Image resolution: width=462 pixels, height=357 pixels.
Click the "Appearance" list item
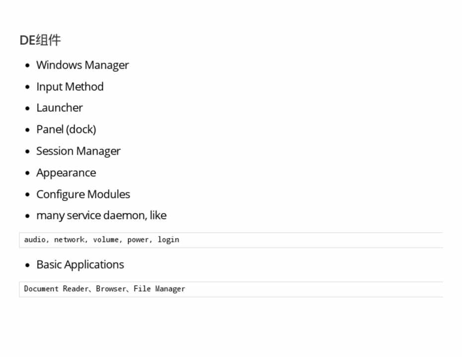click(66, 173)
